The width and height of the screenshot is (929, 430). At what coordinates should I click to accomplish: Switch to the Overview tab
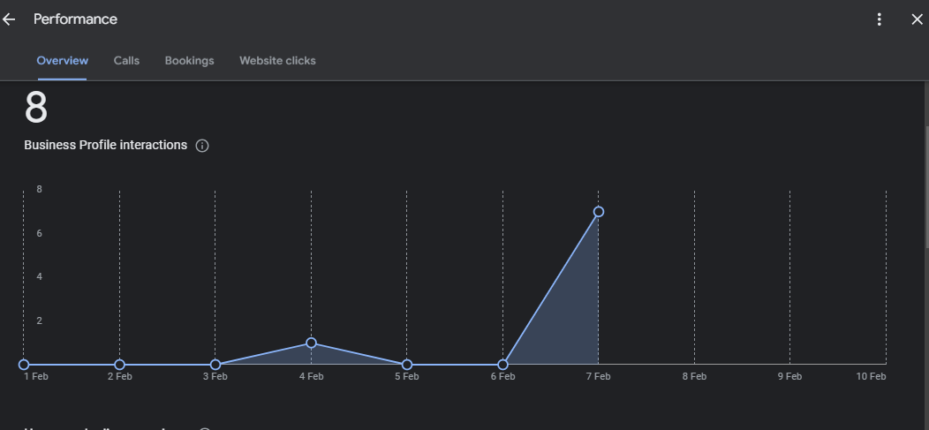pos(62,61)
